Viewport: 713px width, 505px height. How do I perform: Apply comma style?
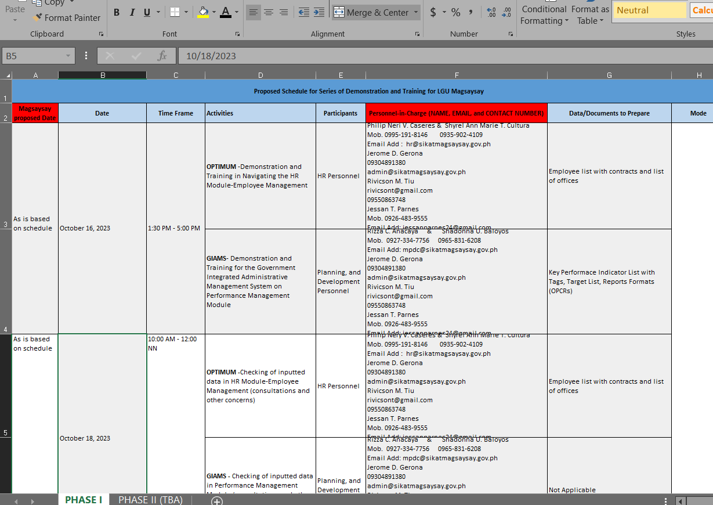click(x=470, y=12)
